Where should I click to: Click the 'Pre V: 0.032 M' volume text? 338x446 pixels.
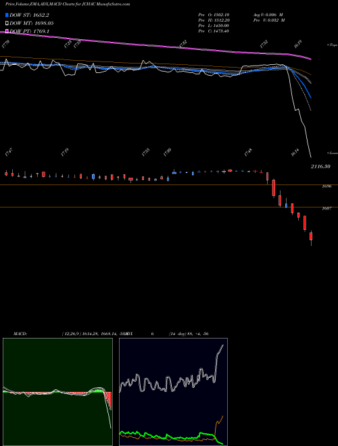[x=269, y=20]
